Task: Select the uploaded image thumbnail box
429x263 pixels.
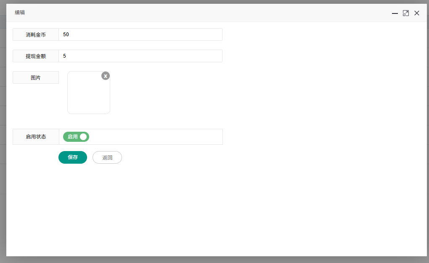Action: [x=88, y=95]
